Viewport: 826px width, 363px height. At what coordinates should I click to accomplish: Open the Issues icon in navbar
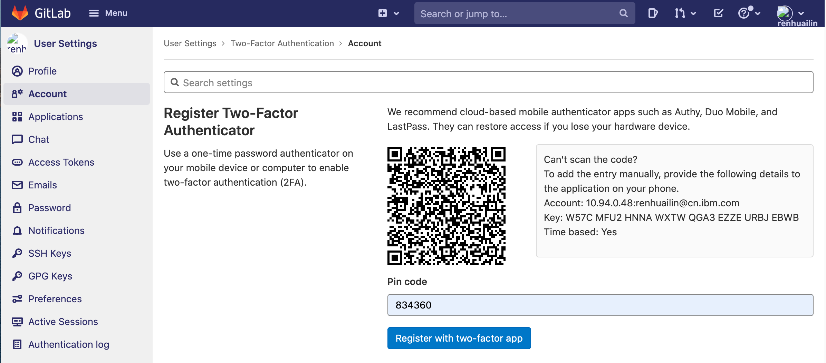[653, 13]
